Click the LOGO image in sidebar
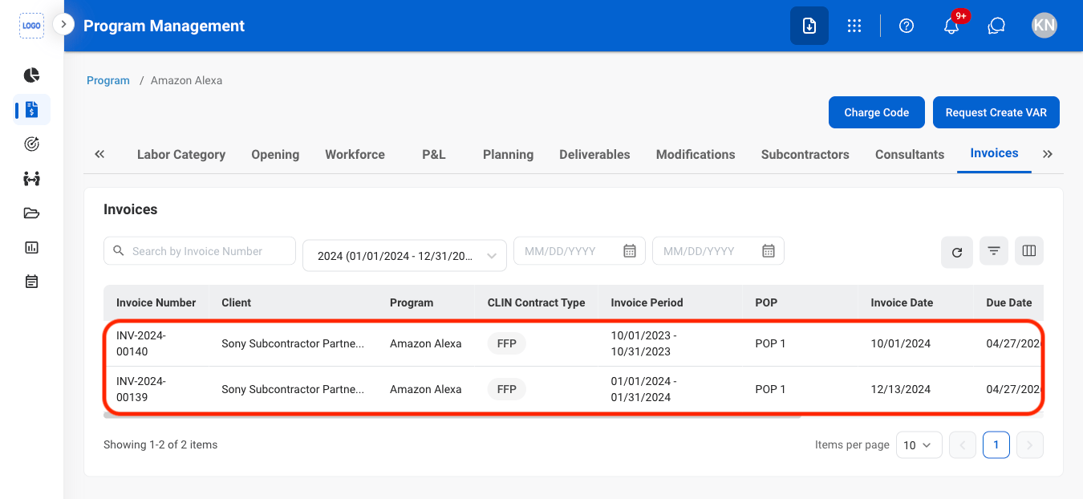The image size is (1083, 499). point(32,26)
